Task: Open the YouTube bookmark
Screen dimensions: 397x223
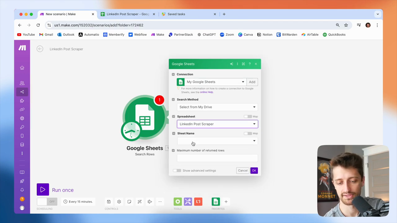Action: tap(26, 35)
